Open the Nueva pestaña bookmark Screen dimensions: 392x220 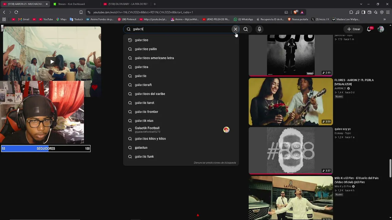pos(298,19)
